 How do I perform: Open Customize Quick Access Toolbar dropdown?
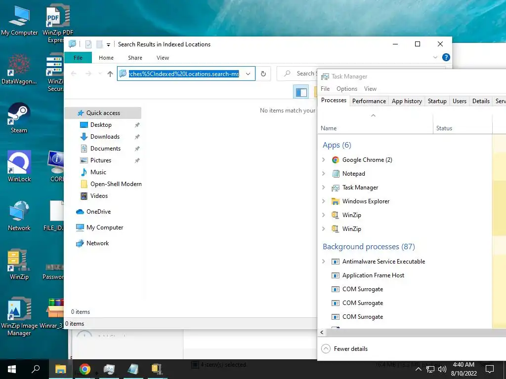pyautogui.click(x=108, y=44)
